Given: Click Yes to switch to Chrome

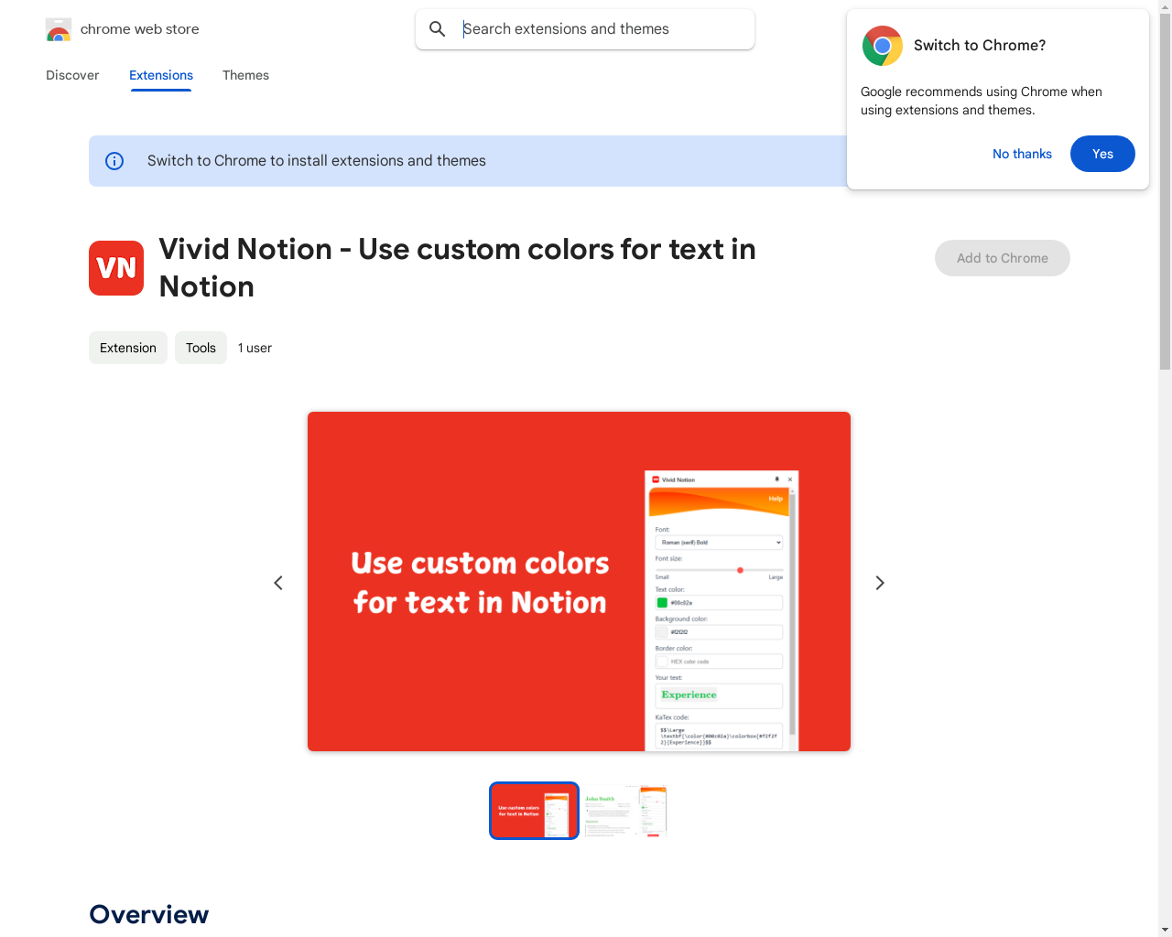Looking at the screenshot, I should point(1102,154).
